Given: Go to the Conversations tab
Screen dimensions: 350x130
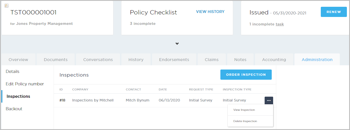Looking at the screenshot, I should pyautogui.click(x=98, y=60).
